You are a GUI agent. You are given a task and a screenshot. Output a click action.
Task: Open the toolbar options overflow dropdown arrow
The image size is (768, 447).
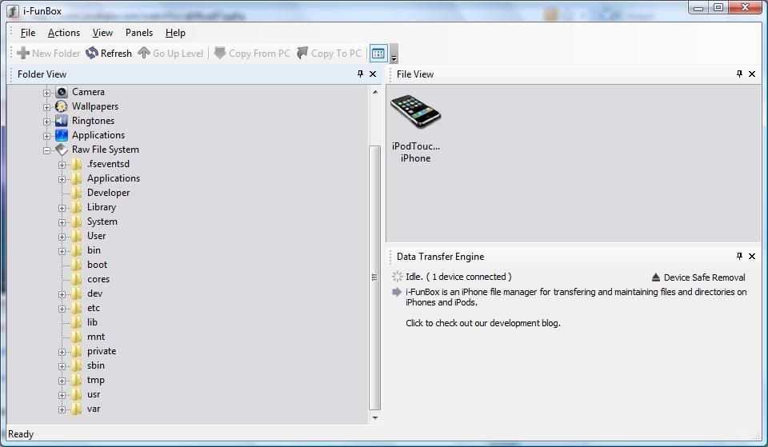click(x=394, y=54)
